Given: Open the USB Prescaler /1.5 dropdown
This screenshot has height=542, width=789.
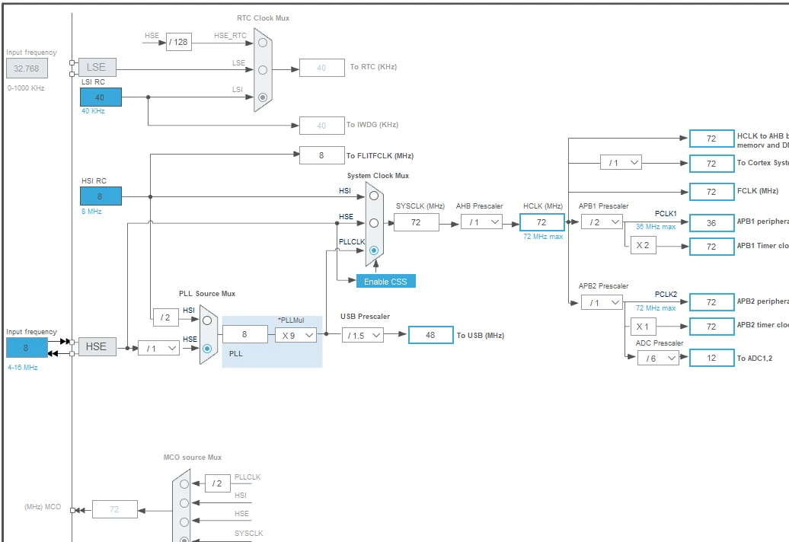Looking at the screenshot, I should (363, 336).
